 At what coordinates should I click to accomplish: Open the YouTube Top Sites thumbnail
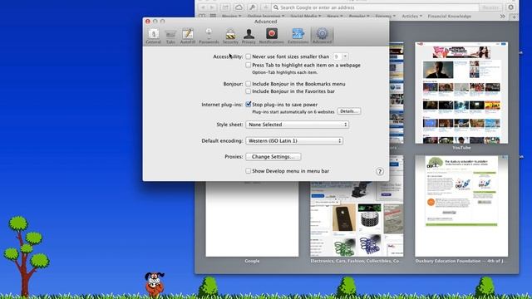[461, 92]
